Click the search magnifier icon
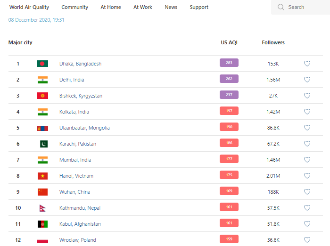 (281, 7)
